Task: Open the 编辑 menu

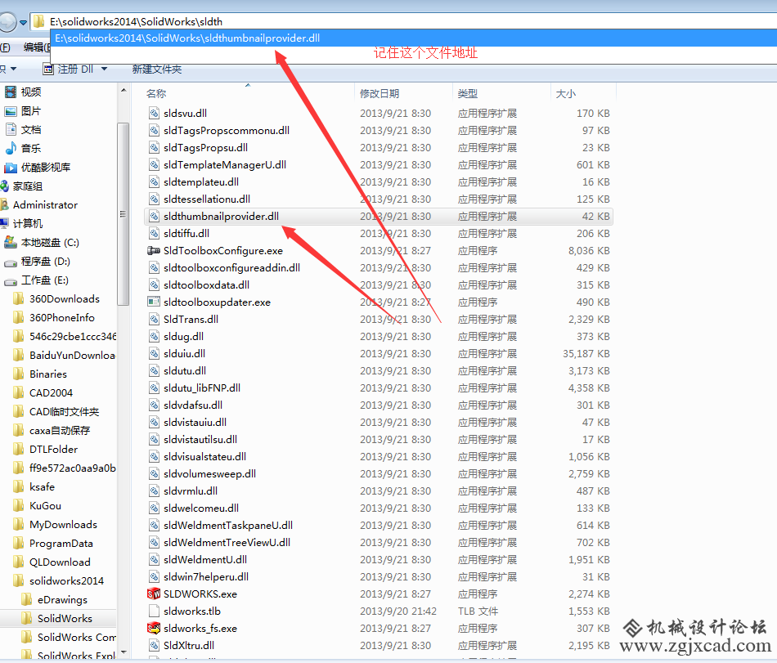Action: pyautogui.click(x=36, y=47)
